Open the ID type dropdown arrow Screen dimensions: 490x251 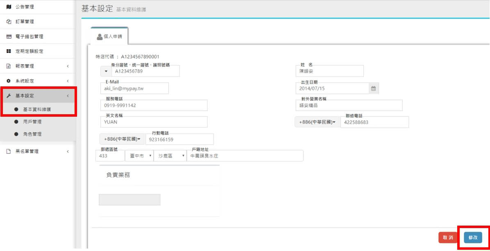[106, 71]
